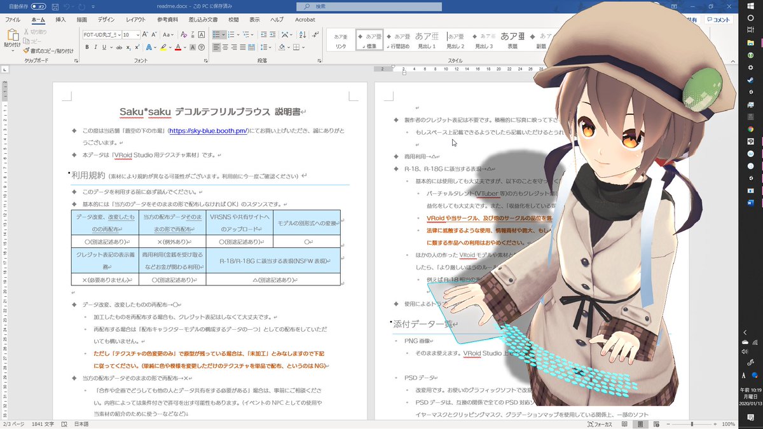This screenshot has width=763, height=429.
Task: Apply strikethrough formatting
Action: point(119,48)
